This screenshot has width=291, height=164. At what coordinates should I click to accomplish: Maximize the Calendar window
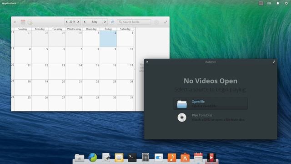pos(166,22)
